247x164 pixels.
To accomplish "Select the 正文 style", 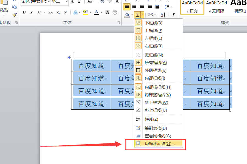I will pyautogui.click(x=192, y=7).
